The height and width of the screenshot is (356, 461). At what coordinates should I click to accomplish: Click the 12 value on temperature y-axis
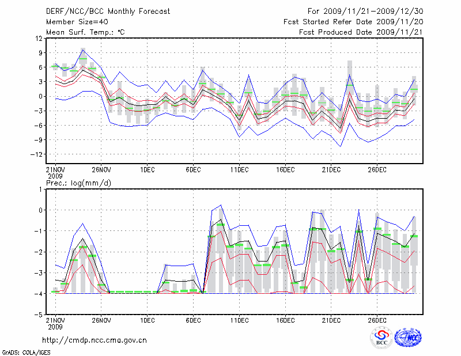click(x=39, y=38)
